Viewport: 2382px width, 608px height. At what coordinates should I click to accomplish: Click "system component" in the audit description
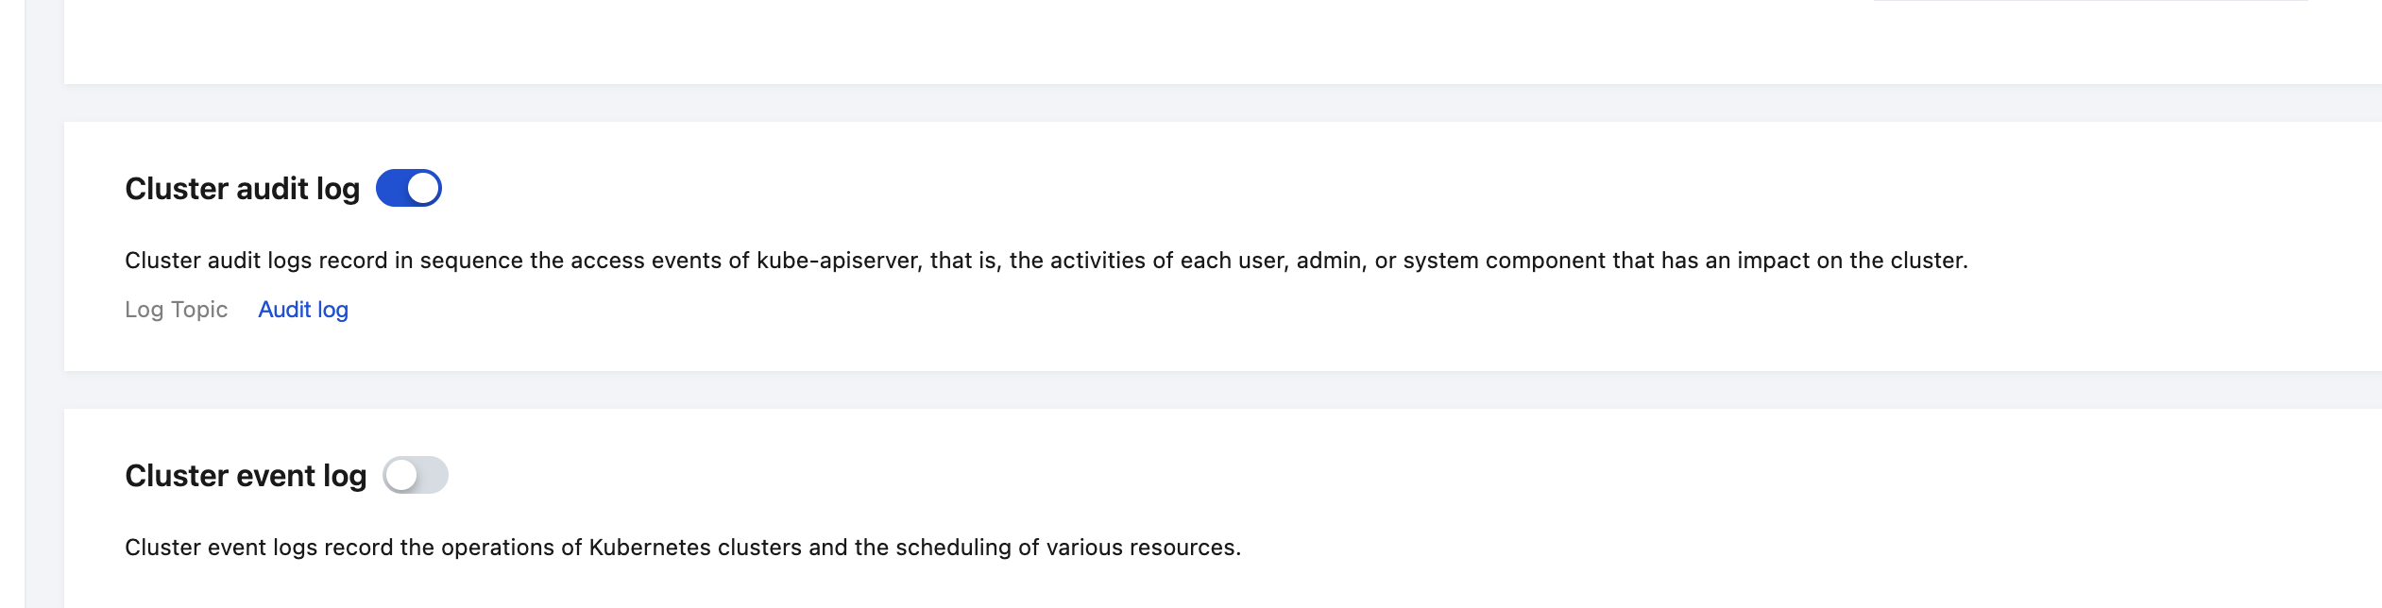click(x=1488, y=261)
